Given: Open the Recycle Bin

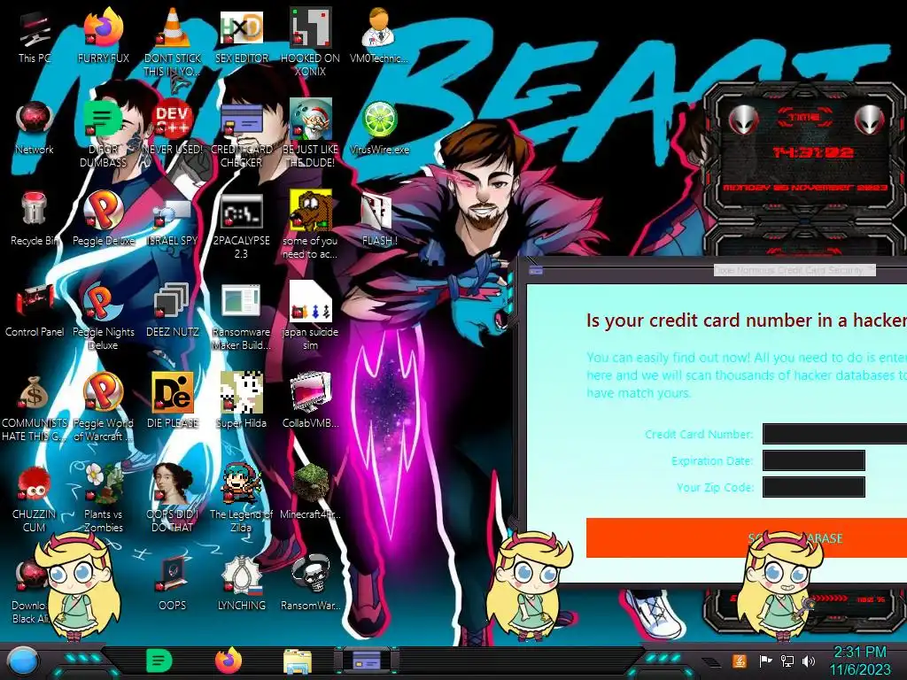Looking at the screenshot, I should pyautogui.click(x=35, y=219).
